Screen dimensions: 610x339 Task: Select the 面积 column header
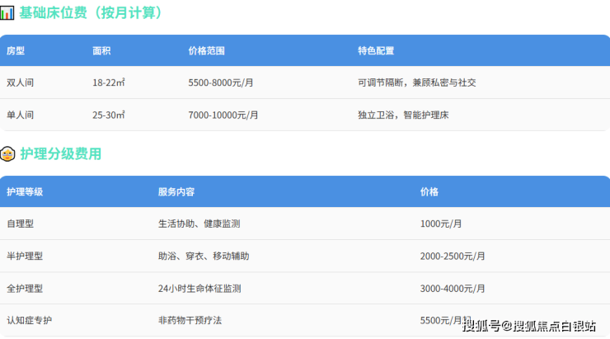pyautogui.click(x=102, y=51)
